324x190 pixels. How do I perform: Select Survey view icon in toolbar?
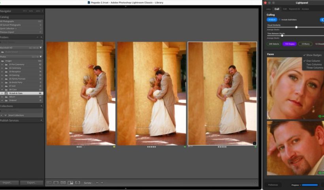[70, 183]
